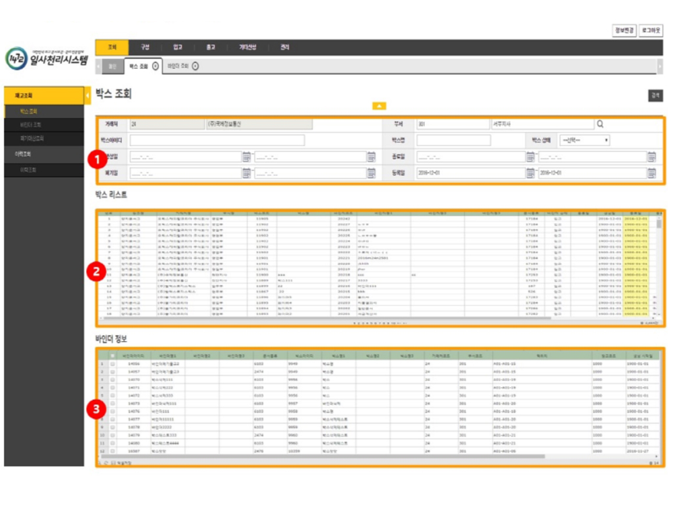The image size is (673, 510).
Task: Open calendar for 생성일 end date
Action: point(371,157)
